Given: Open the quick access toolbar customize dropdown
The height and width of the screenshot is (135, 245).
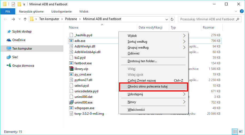Looking at the screenshot, I should 24,4.
